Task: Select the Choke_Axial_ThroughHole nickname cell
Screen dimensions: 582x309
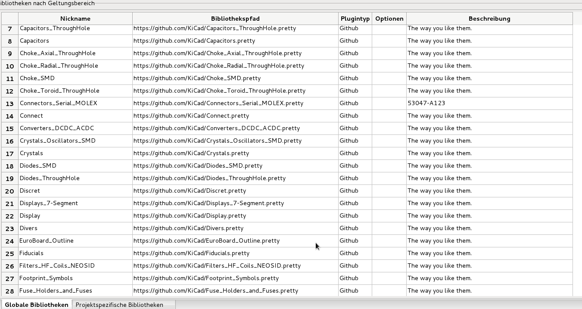Action: pyautogui.click(x=75, y=53)
